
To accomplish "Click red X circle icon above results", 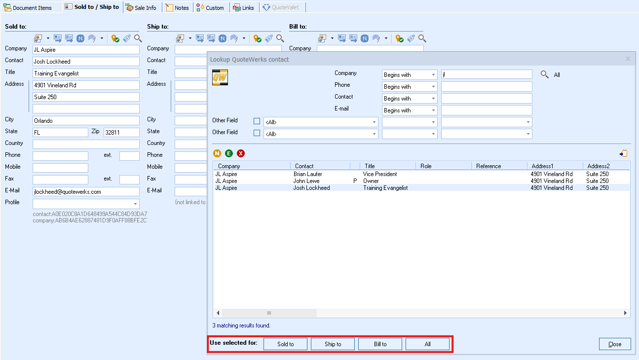I will pos(241,153).
